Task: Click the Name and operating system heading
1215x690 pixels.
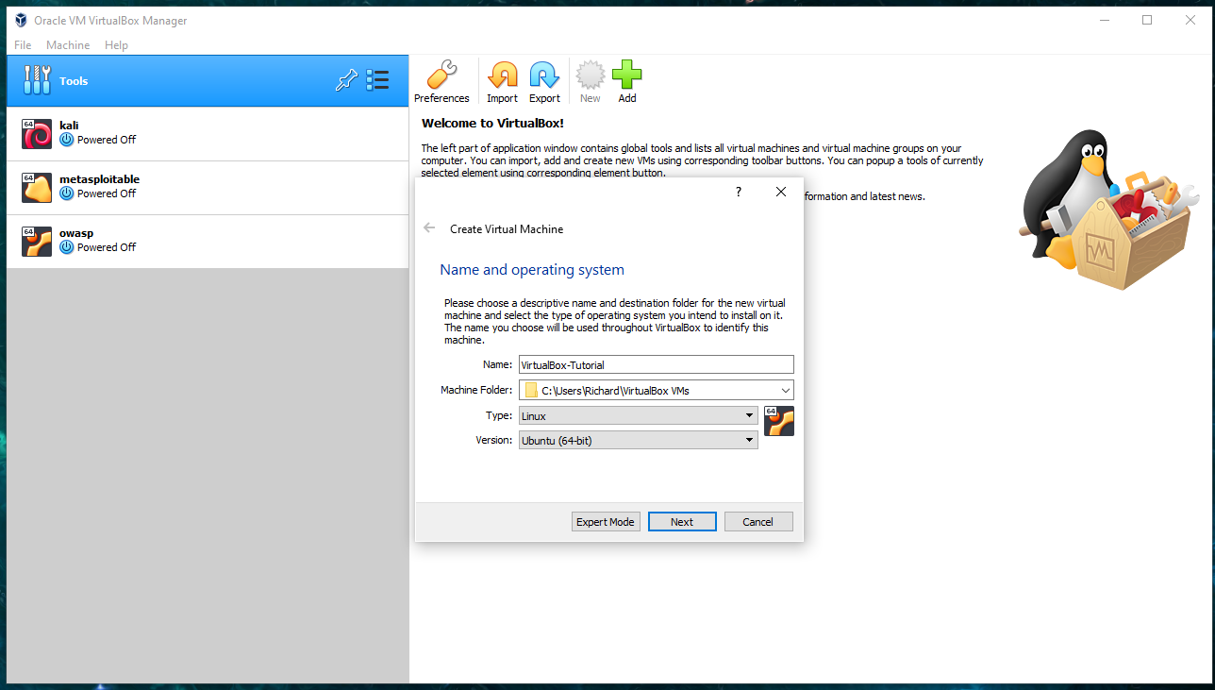Action: (532, 270)
